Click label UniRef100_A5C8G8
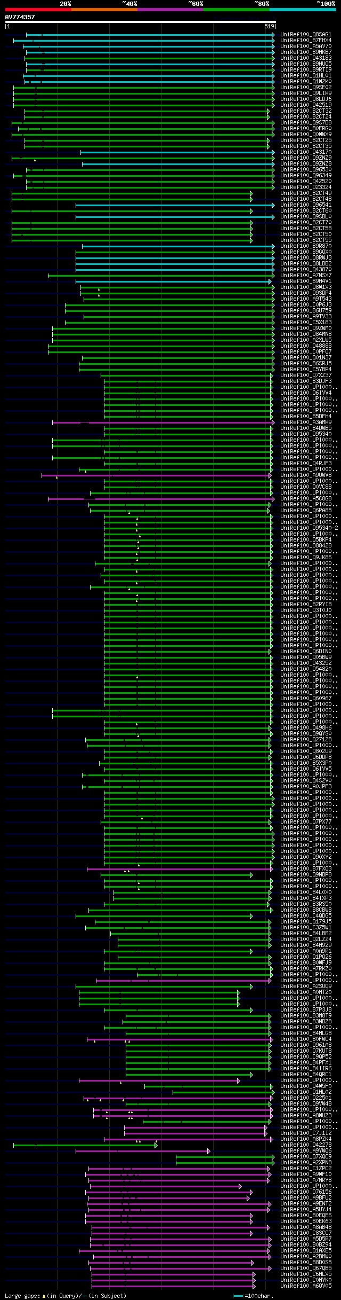Image resolution: width=341 pixels, height=1300 pixels. click(x=306, y=499)
